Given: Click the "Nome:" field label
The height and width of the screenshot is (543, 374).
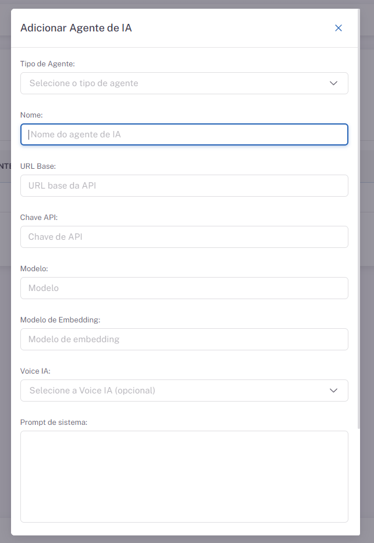Looking at the screenshot, I should 31,115.
